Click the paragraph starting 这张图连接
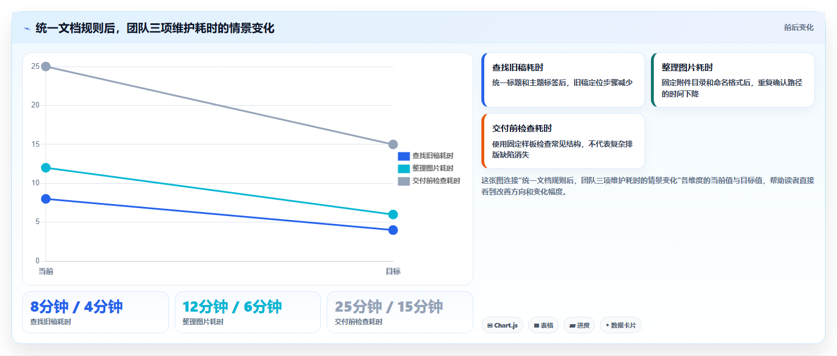 [648, 186]
